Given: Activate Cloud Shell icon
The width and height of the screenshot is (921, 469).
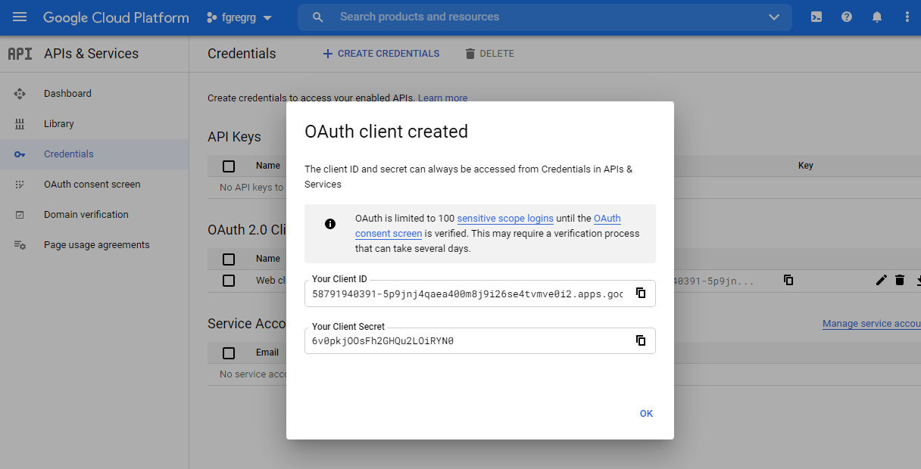Looking at the screenshot, I should click(816, 17).
